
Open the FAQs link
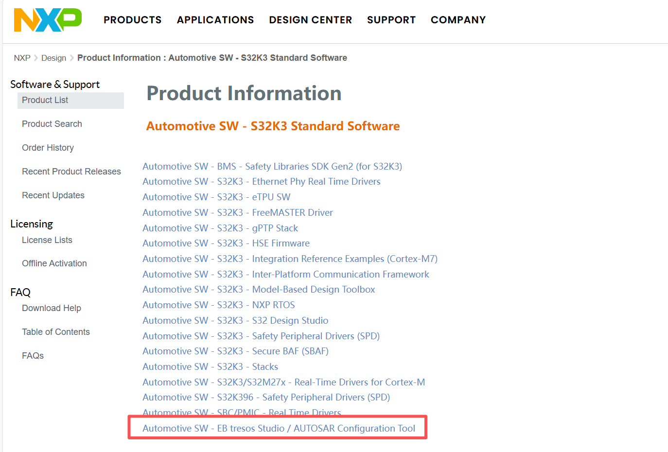[33, 356]
